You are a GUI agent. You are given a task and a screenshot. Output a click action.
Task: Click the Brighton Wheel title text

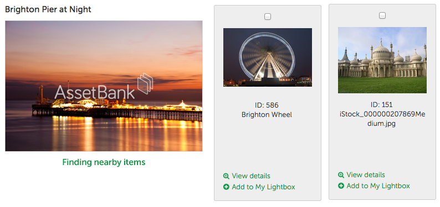(267, 115)
